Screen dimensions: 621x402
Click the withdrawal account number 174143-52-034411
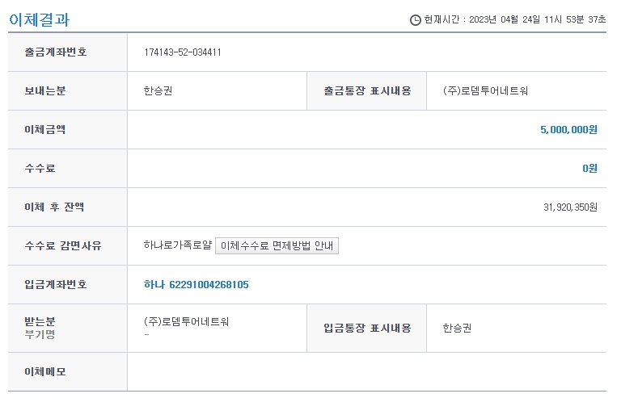(x=183, y=52)
